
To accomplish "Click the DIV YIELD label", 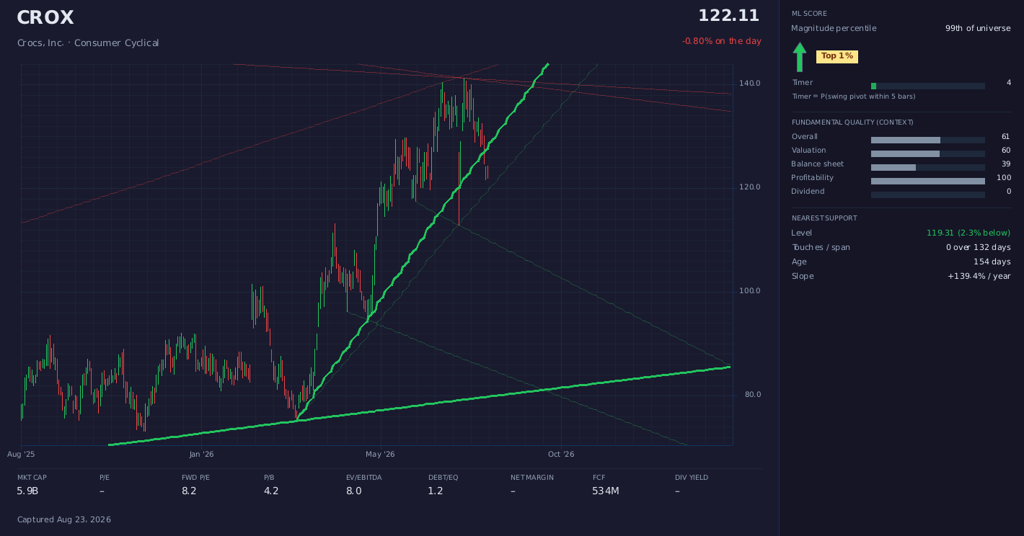I will [x=692, y=478].
